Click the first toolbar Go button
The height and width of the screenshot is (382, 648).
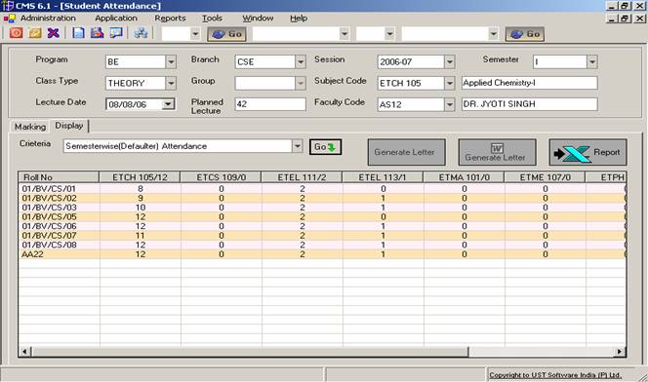pyautogui.click(x=226, y=34)
